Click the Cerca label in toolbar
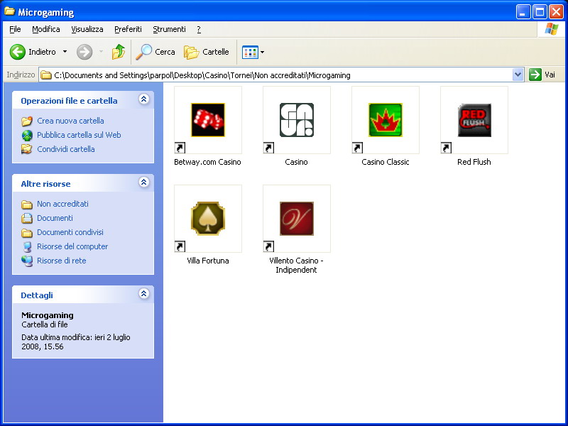 pos(165,52)
